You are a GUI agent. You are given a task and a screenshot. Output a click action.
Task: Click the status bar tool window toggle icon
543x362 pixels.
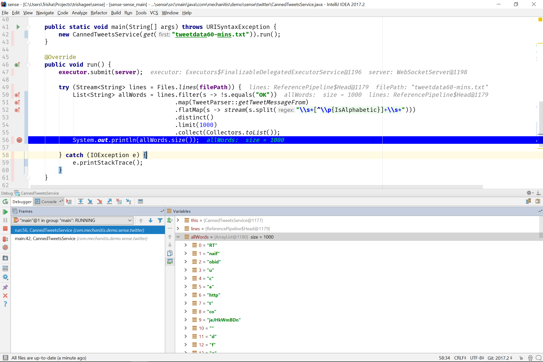tap(5, 358)
